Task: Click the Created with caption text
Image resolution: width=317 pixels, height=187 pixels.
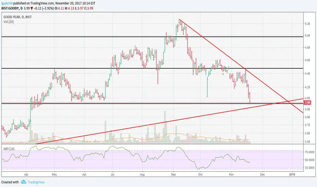Action: (x=10, y=182)
